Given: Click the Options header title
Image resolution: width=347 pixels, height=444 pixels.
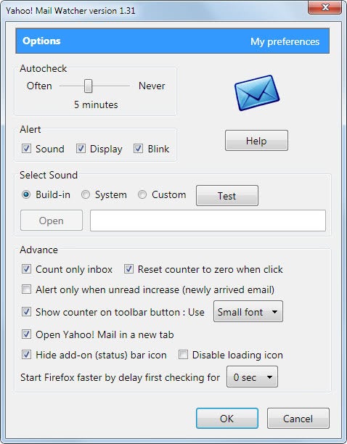Looking at the screenshot, I should point(41,41).
